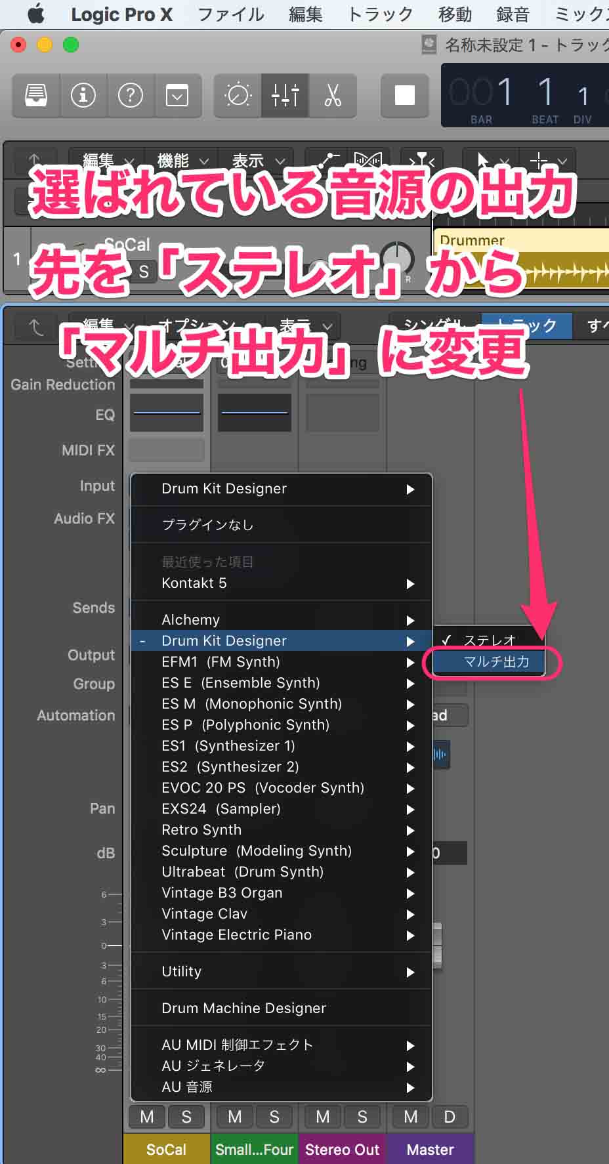Viewport: 609px width, 1164px height.
Task: Expand the Retro Synth submenu
Action: (282, 830)
